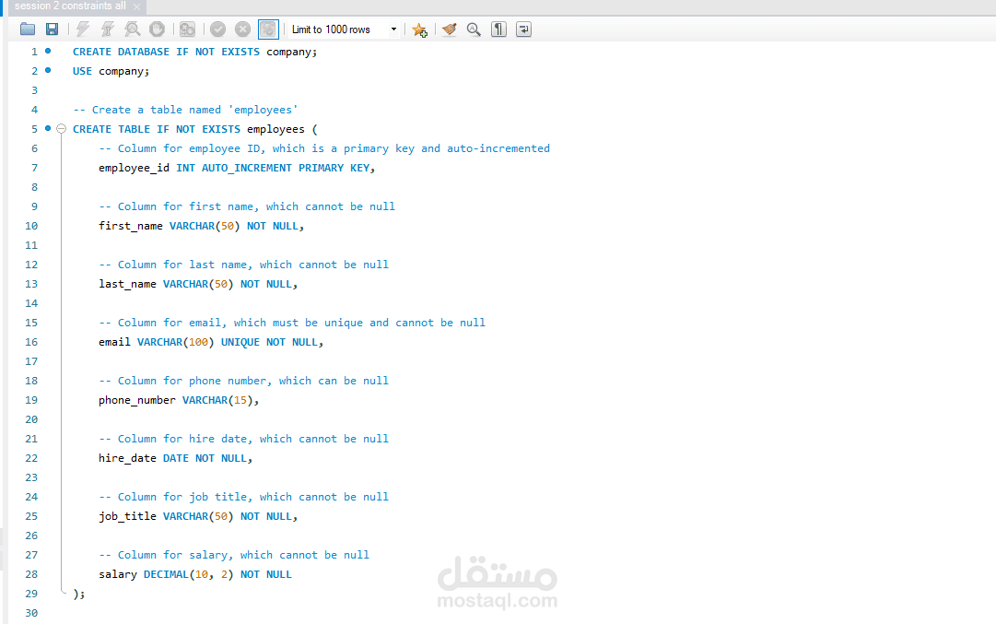Image resolution: width=996 pixels, height=624 pixels.
Task: Open find panel magnifier icon
Action: tap(474, 29)
